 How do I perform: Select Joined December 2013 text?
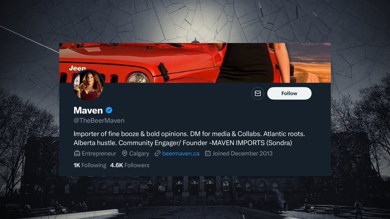coord(242,153)
